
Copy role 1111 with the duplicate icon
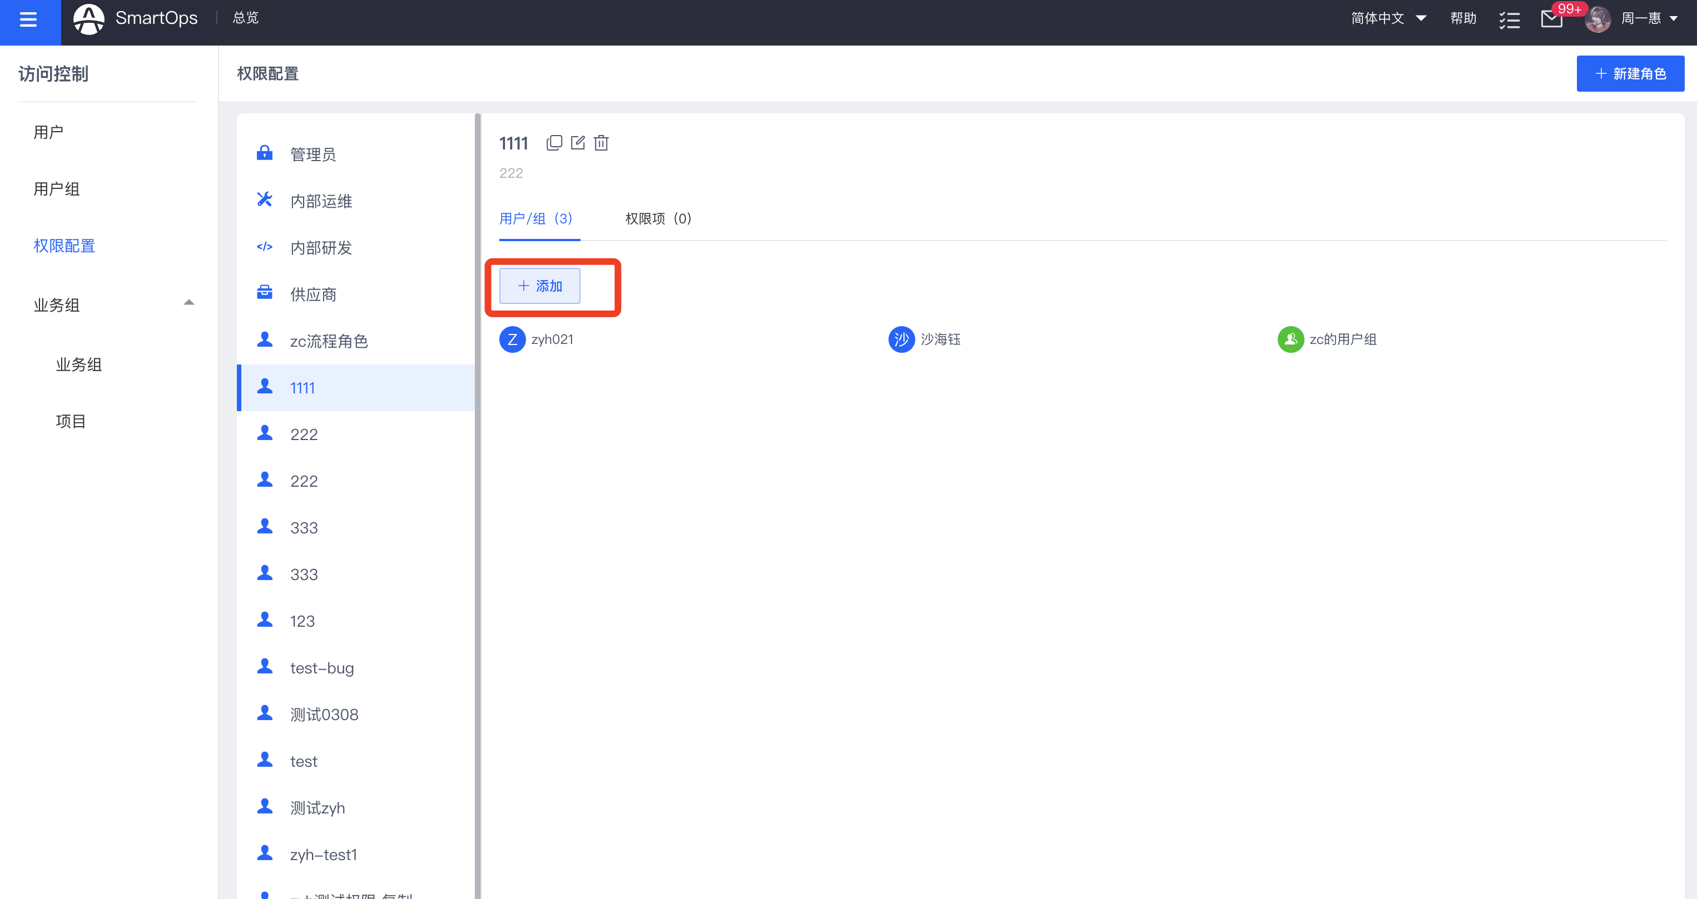click(554, 143)
